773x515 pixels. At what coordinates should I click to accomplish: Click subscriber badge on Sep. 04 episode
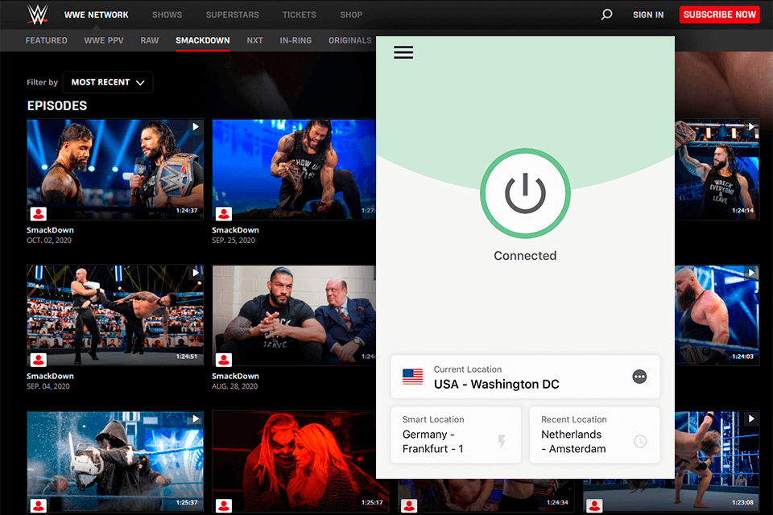pos(39,360)
